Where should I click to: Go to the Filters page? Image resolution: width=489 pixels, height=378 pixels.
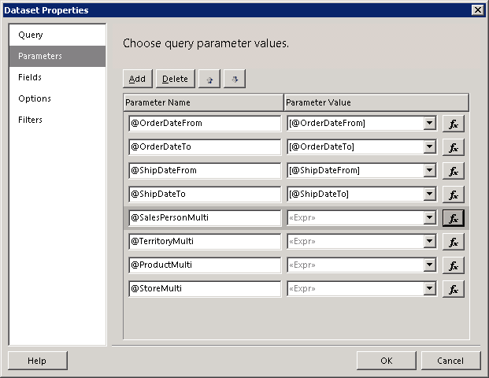click(x=31, y=120)
